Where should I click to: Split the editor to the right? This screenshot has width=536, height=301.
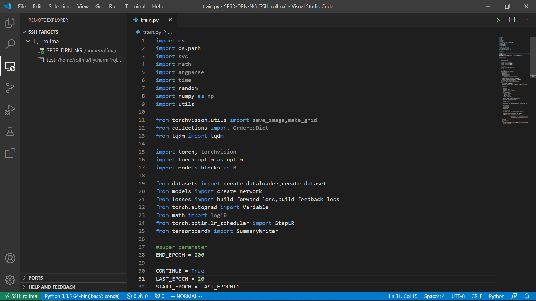click(x=512, y=20)
